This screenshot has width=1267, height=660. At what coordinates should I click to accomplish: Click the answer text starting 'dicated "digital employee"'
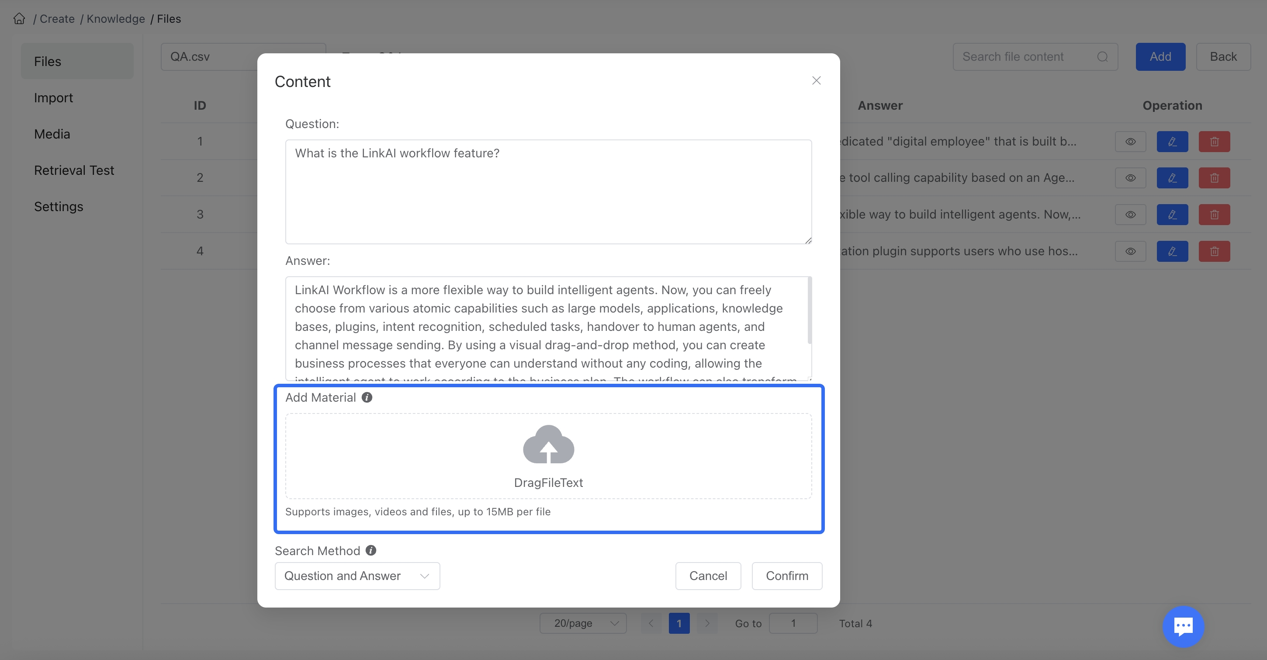click(959, 141)
